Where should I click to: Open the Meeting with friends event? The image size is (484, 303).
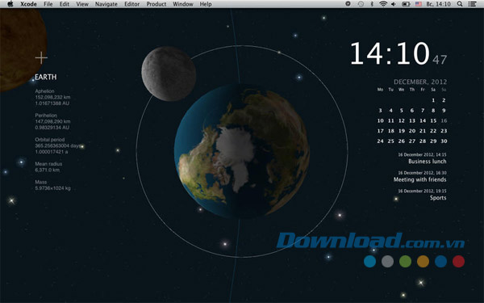(419, 179)
